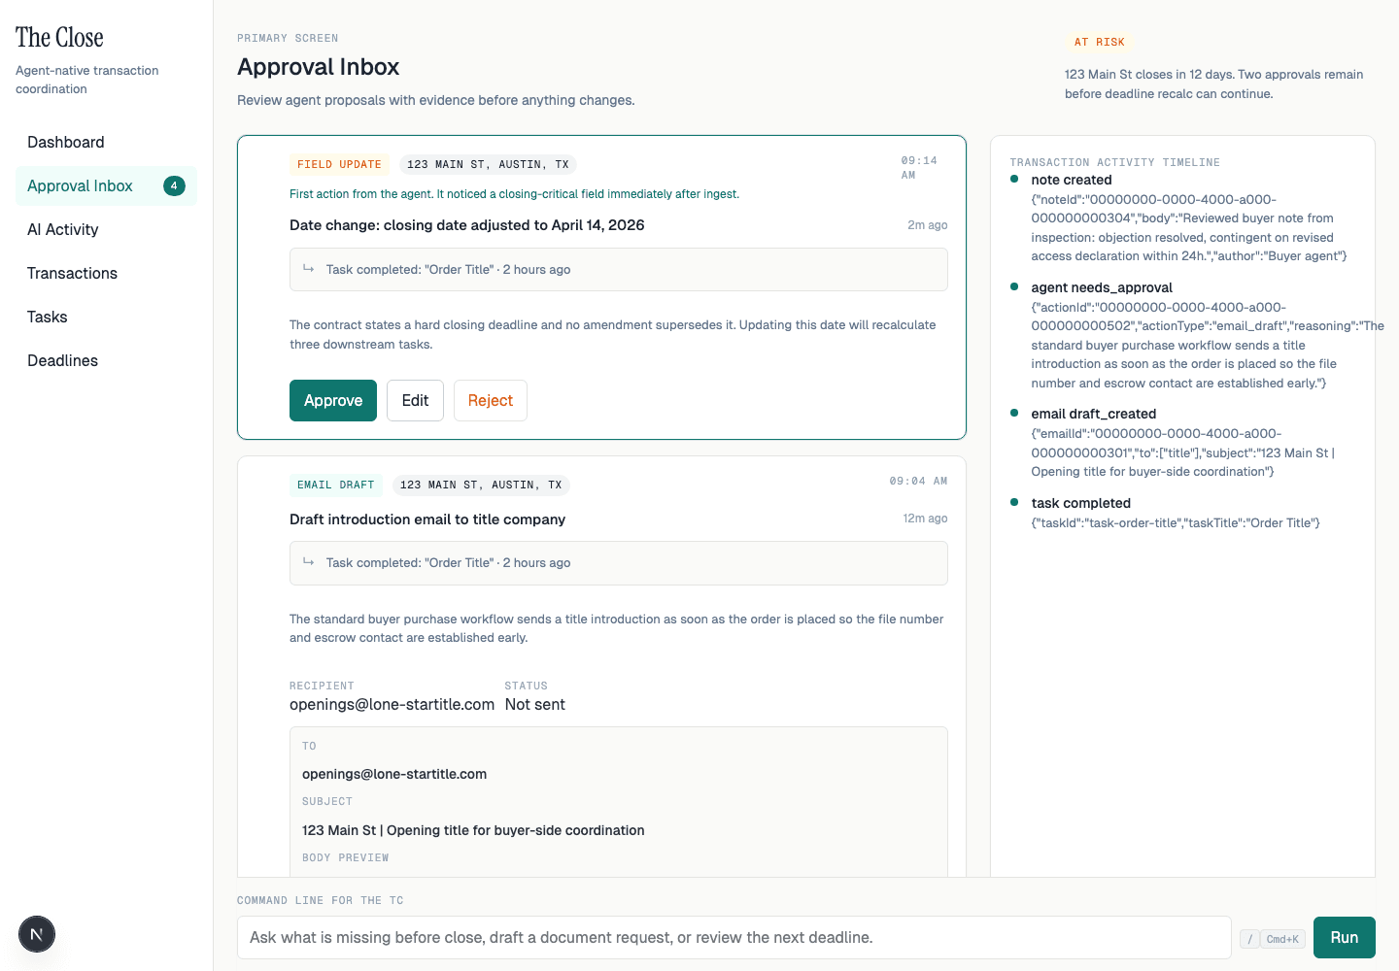Run the command line query
This screenshot has width=1399, height=971.
tap(1345, 937)
